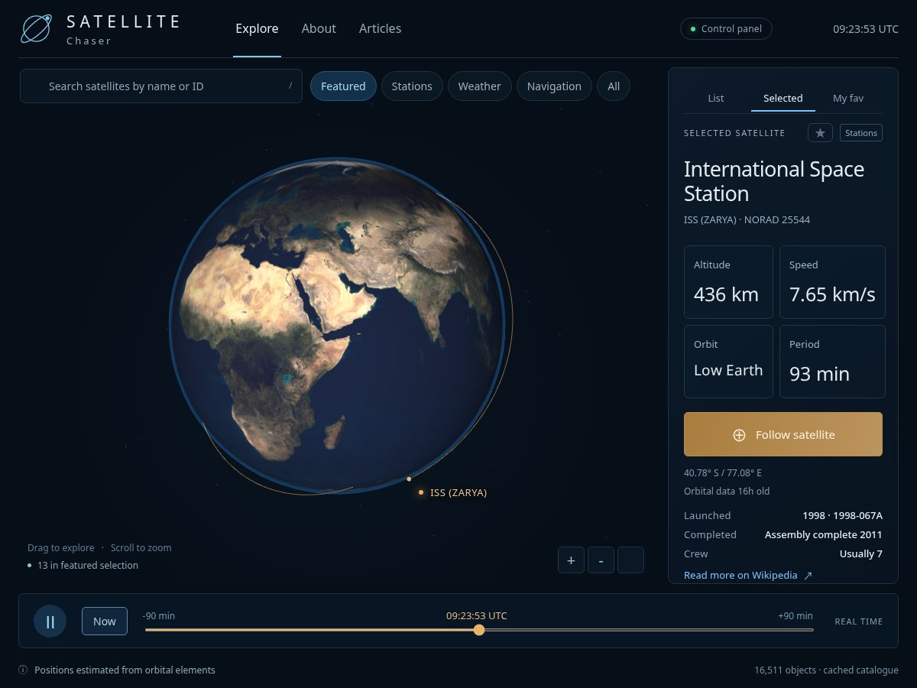Pause the real-time playback
The width and height of the screenshot is (917, 688).
tap(50, 621)
